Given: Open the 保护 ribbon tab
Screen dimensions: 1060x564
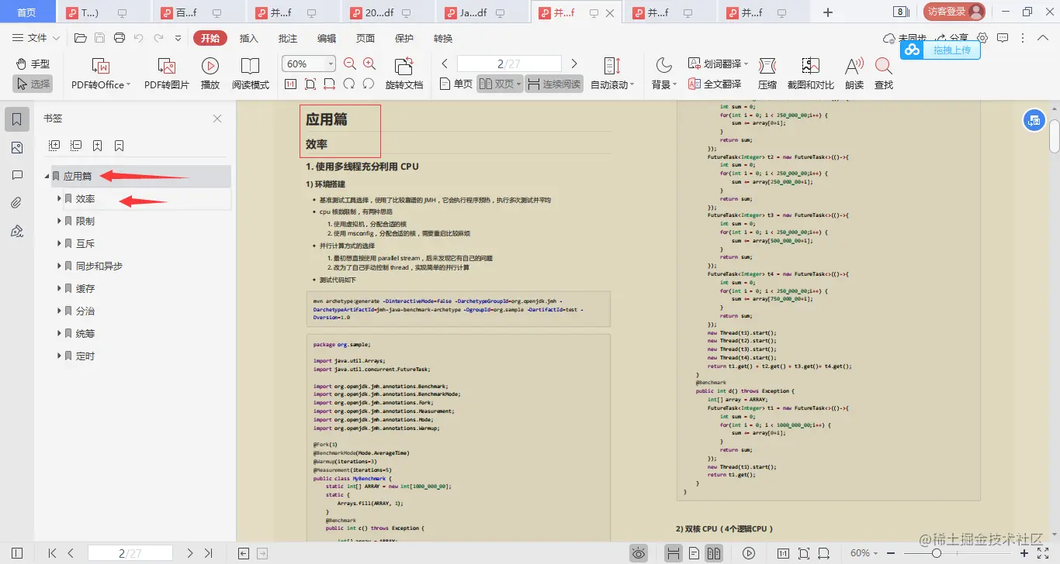Looking at the screenshot, I should tap(404, 38).
